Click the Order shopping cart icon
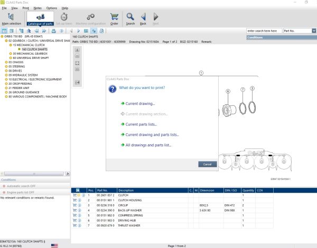This screenshot has width=317, height=248. 114,18
